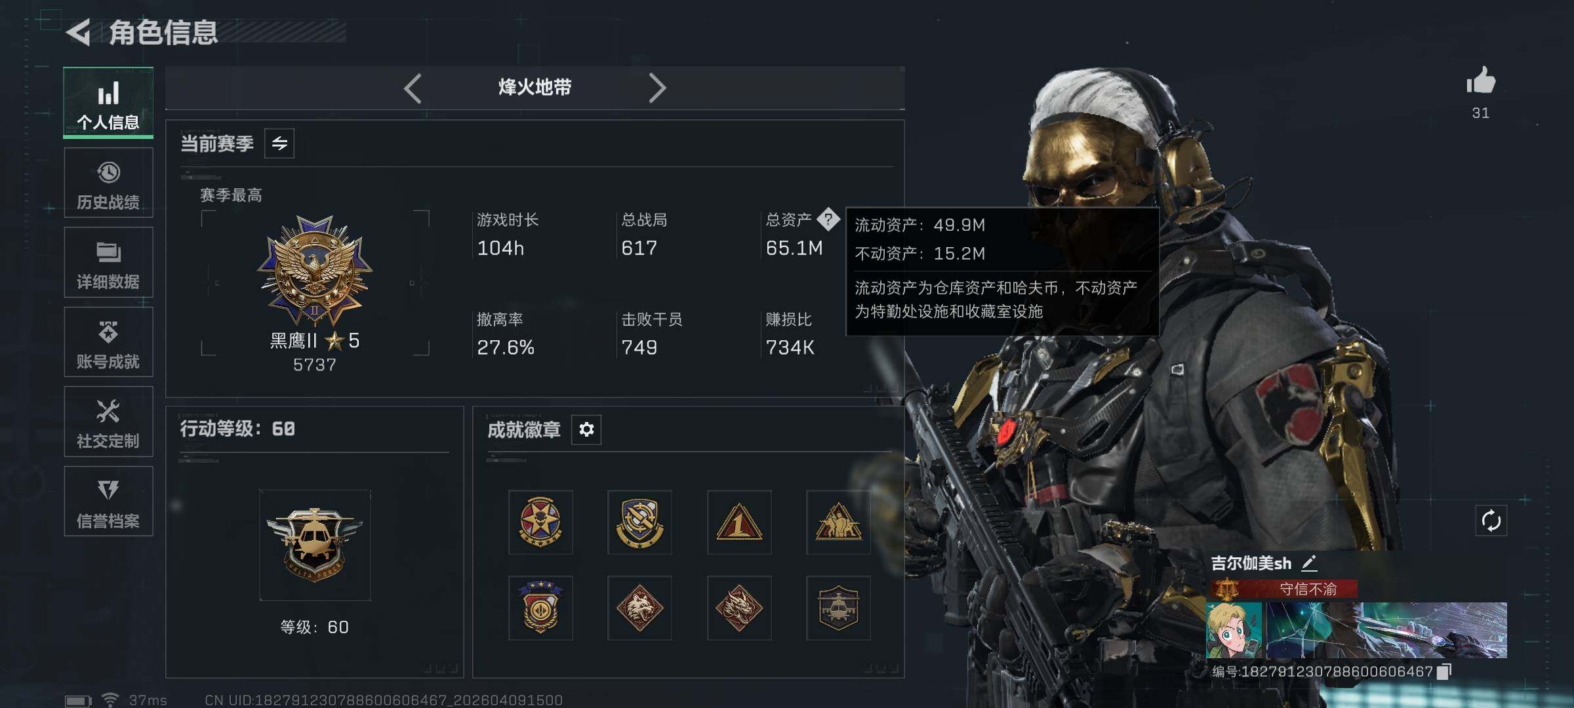Open the 账号成就 tab
Image resolution: width=1574 pixels, height=708 pixels.
pyautogui.click(x=108, y=342)
